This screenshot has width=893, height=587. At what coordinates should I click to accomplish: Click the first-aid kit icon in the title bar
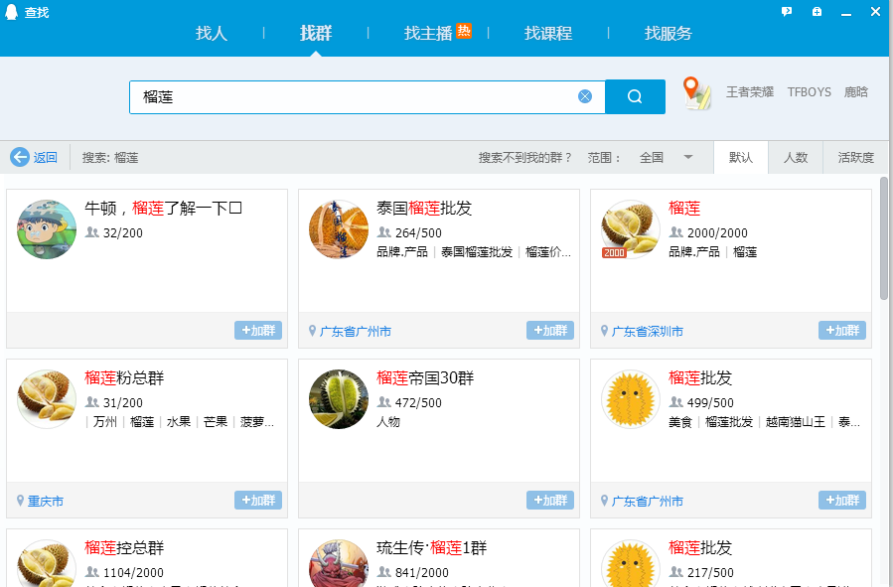(817, 11)
